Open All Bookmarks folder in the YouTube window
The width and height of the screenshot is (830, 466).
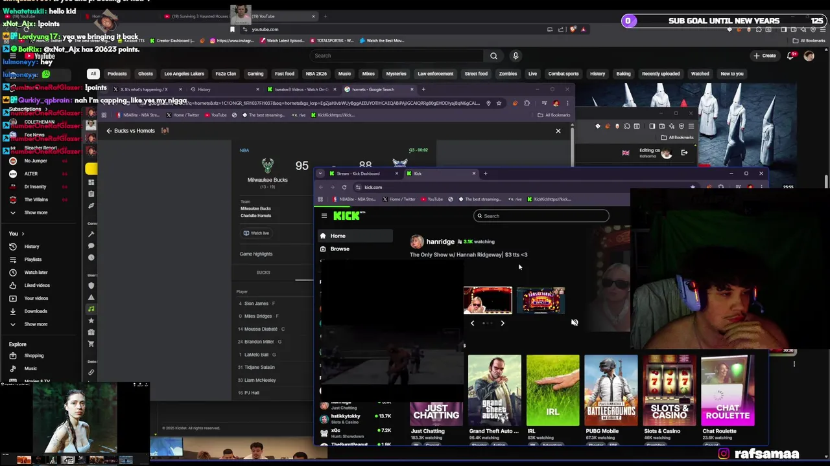click(809, 41)
